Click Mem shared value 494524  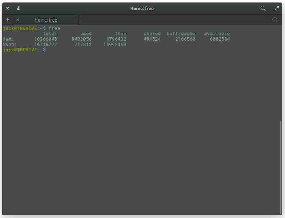(x=152, y=39)
